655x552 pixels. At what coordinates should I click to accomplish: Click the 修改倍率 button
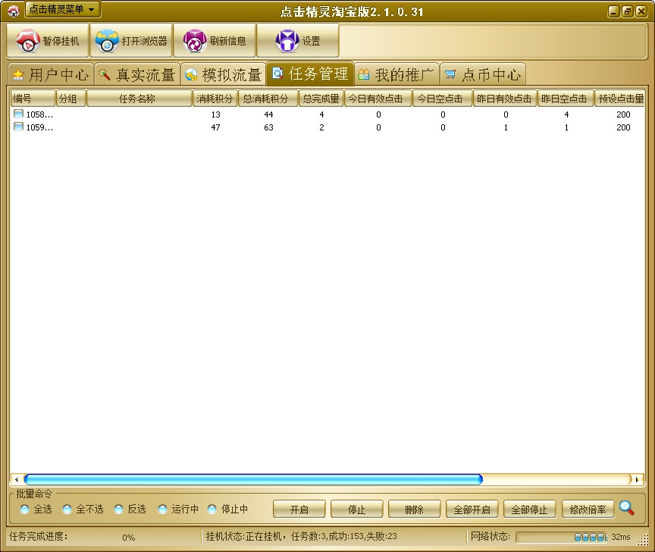(588, 510)
